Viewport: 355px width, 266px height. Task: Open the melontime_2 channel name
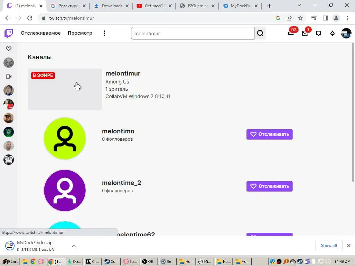121,183
